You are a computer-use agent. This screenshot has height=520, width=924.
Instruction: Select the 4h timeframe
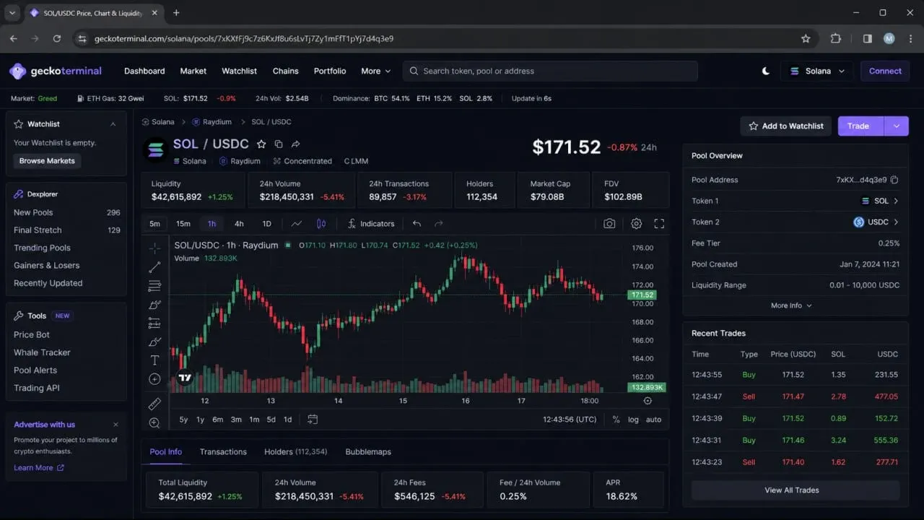(239, 224)
